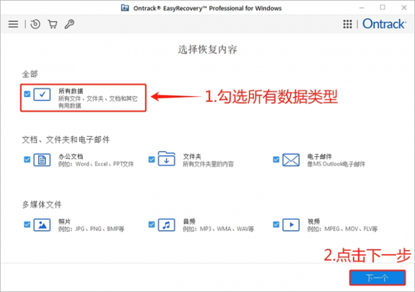Click the 多媒体文件 section label
The image size is (415, 292).
click(42, 205)
